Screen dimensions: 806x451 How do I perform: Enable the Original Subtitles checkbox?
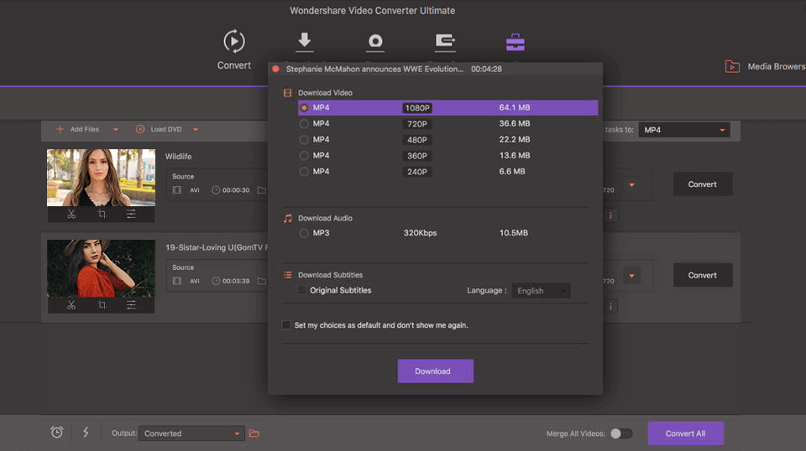click(x=302, y=291)
